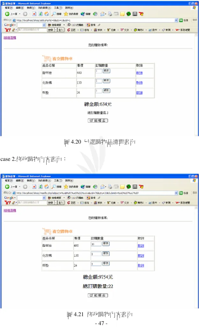Click 繼續選購 link in the add.php page

pyautogui.click(x=10, y=38)
